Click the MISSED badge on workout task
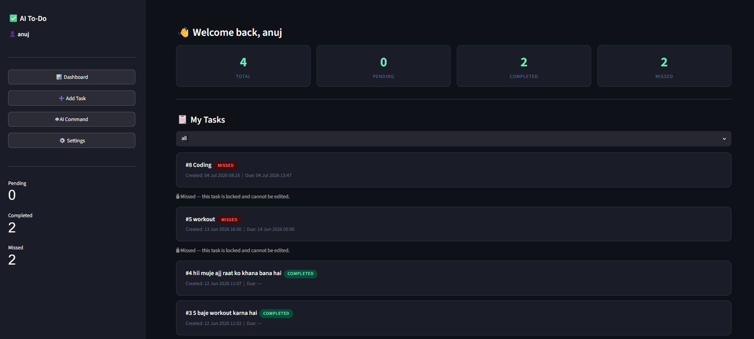754x339 pixels. click(229, 220)
